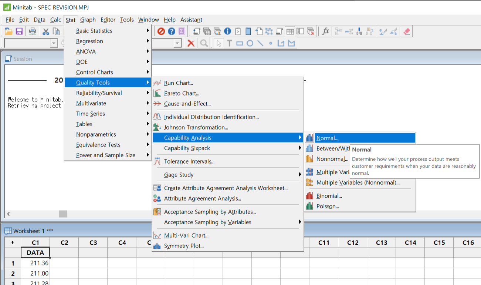Viewport: 481px width, 285px height.
Task: Open the File menu
Action: click(10, 20)
